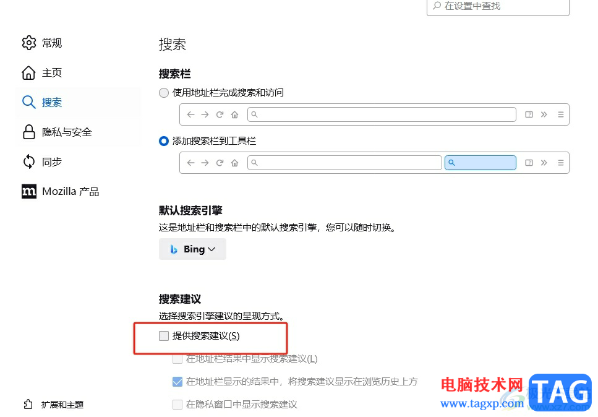Click the sidebar panel button in toolbar preview
The height and width of the screenshot is (417, 598).
point(529,114)
